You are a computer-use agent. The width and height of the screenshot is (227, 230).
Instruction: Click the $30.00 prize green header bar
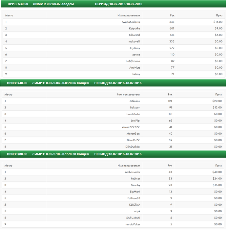click(113, 4)
